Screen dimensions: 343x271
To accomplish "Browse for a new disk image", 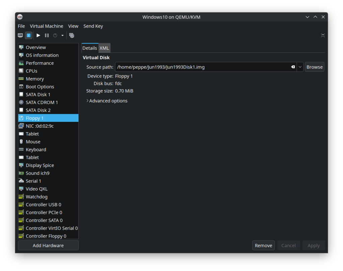I will pos(314,67).
